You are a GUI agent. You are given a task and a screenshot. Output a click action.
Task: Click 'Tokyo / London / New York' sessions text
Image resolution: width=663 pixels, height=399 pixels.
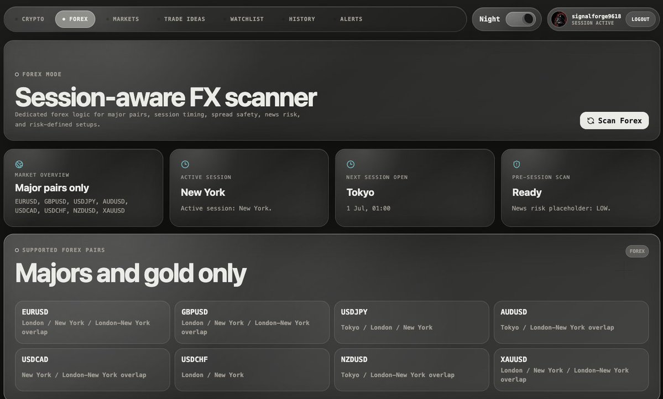[x=387, y=328]
